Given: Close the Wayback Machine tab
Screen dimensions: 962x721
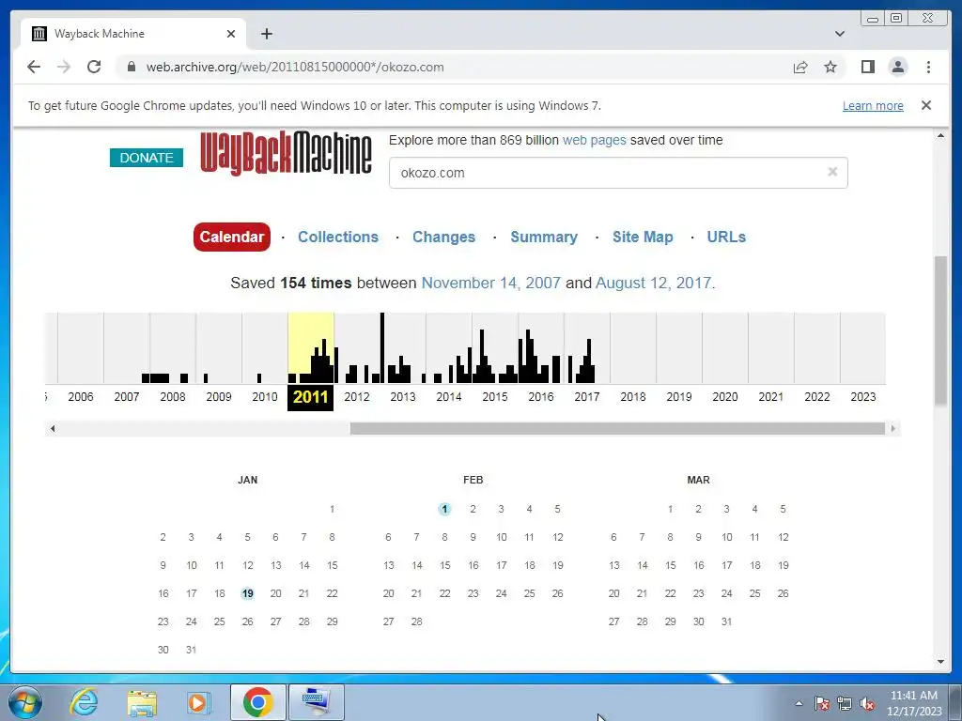Looking at the screenshot, I should click(x=231, y=34).
